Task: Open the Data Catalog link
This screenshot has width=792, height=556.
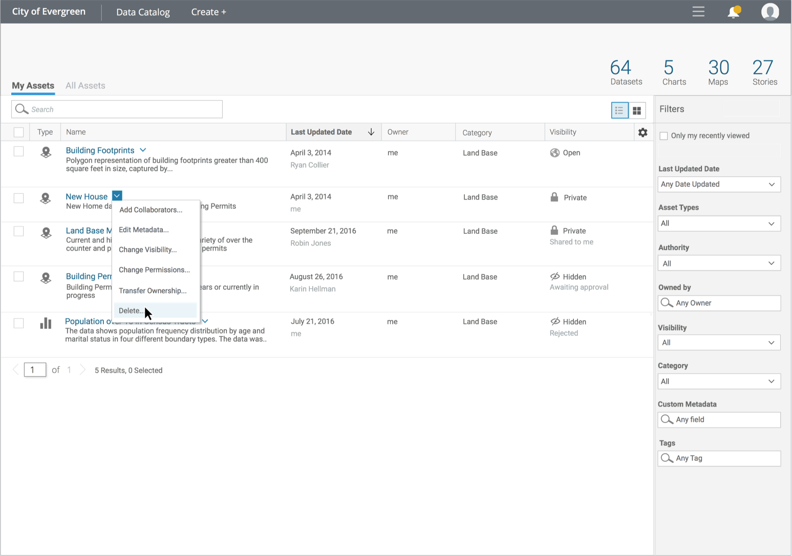Action: (x=143, y=12)
